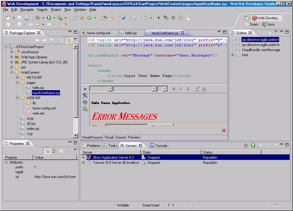Select the Tomcat v5.0 Server row
Viewport: 293px width, 211px height.
click(185, 163)
